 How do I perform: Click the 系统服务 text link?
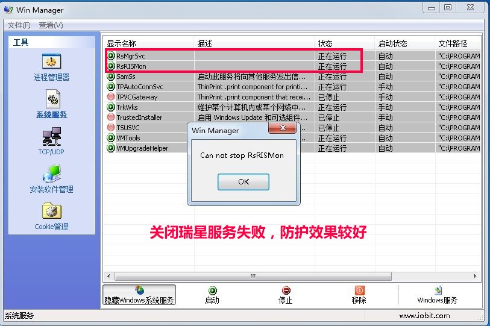[x=52, y=114]
